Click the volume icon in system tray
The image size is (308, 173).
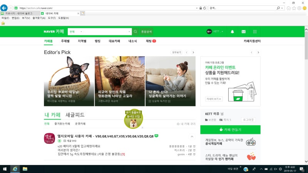276,169
